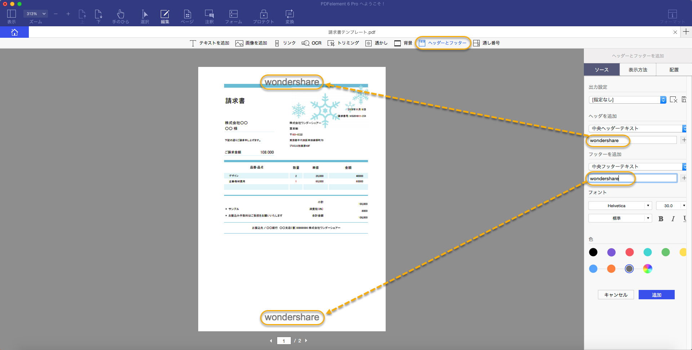Switch to the 配置 tab
The width and height of the screenshot is (692, 350).
coord(674,70)
